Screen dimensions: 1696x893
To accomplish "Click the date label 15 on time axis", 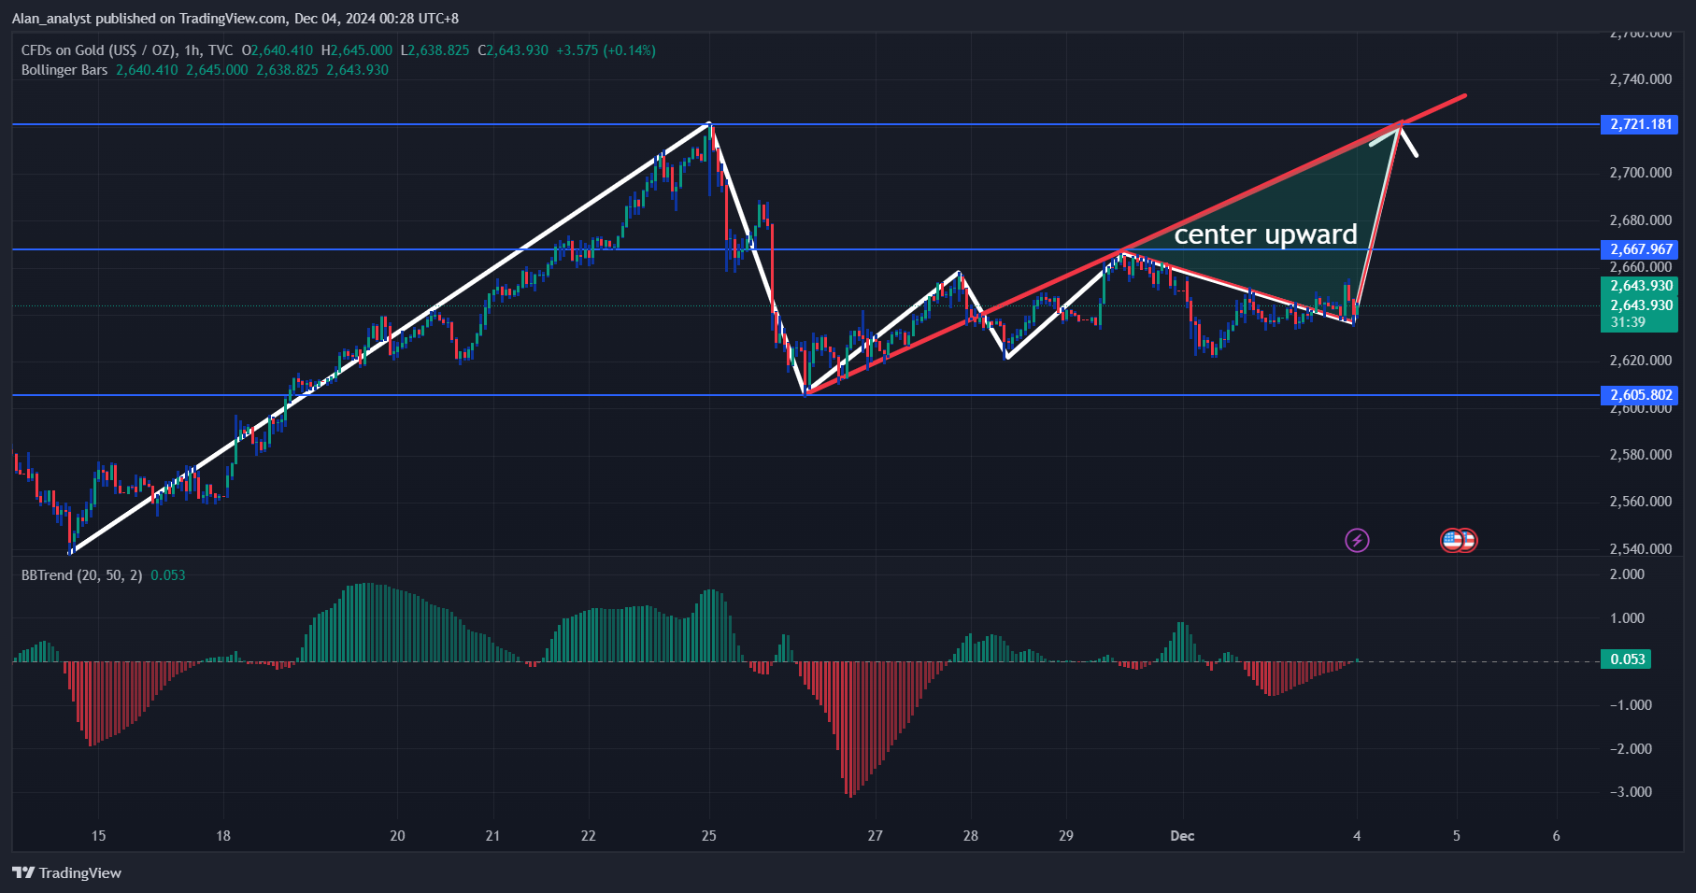I will pos(98,835).
